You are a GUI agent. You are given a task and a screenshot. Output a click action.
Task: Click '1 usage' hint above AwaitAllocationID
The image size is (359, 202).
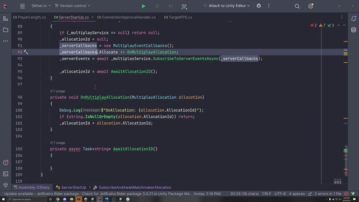click(x=57, y=143)
